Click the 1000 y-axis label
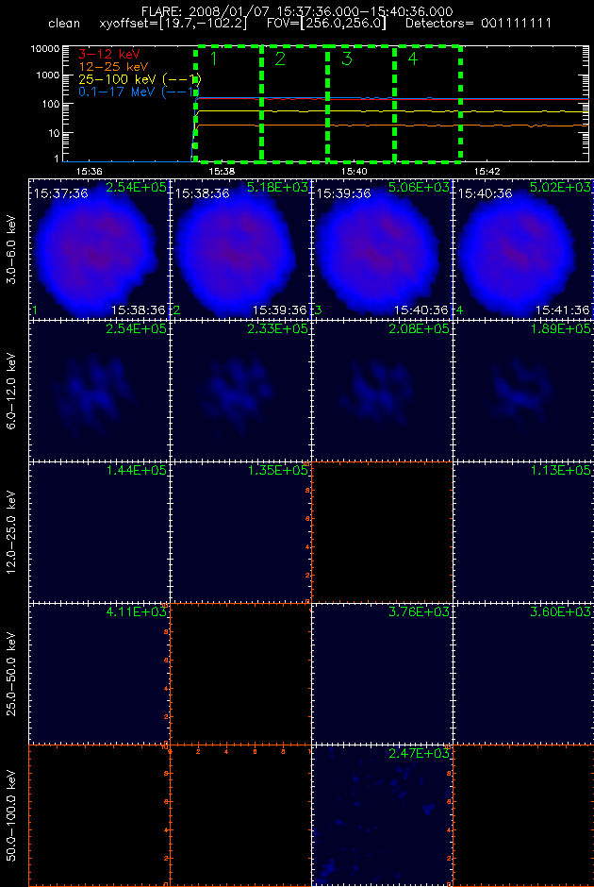 click(x=47, y=75)
